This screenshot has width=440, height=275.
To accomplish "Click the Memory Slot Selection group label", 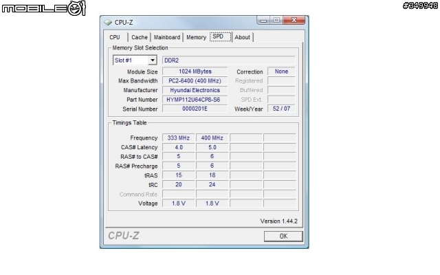I will 140,47.
